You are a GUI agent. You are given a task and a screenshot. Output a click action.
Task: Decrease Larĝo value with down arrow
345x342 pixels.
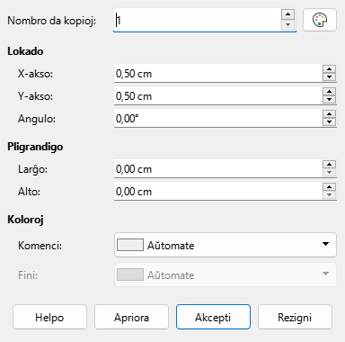click(x=329, y=173)
